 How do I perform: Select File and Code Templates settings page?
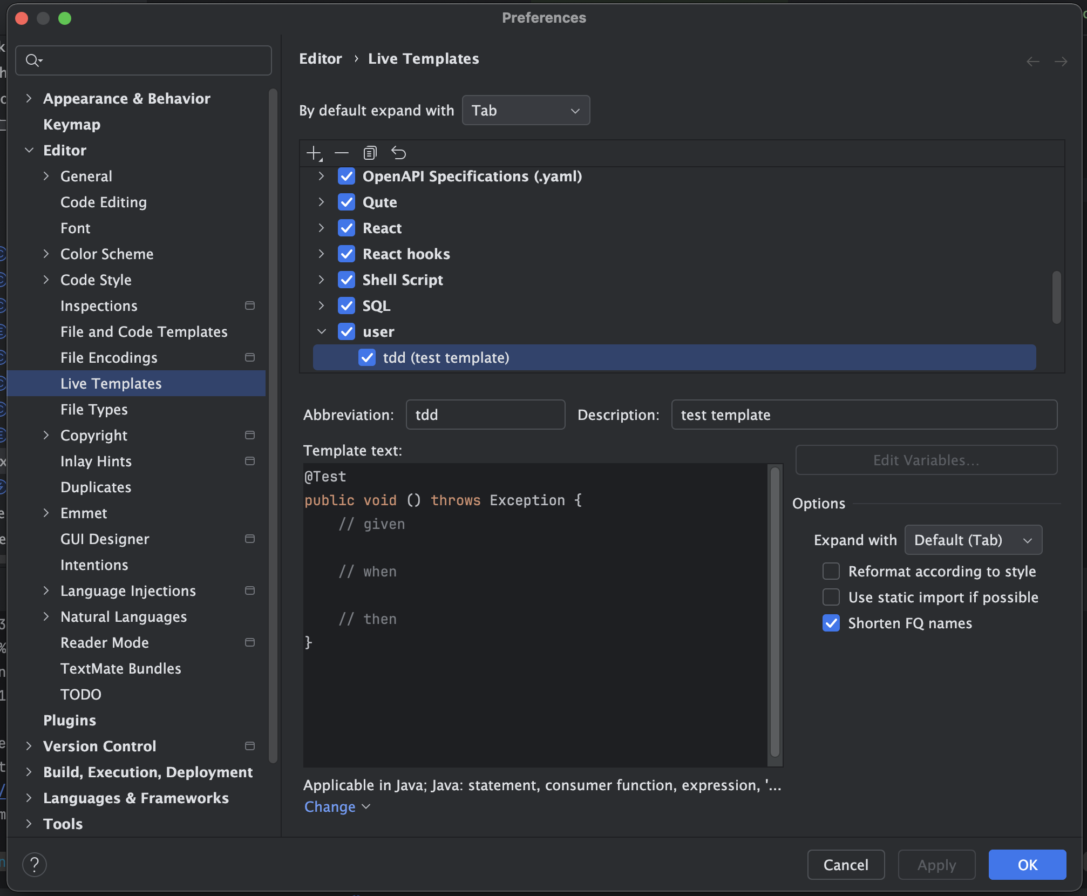144,331
